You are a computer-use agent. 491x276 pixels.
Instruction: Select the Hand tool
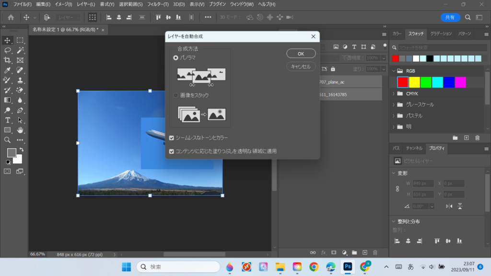coord(20,130)
